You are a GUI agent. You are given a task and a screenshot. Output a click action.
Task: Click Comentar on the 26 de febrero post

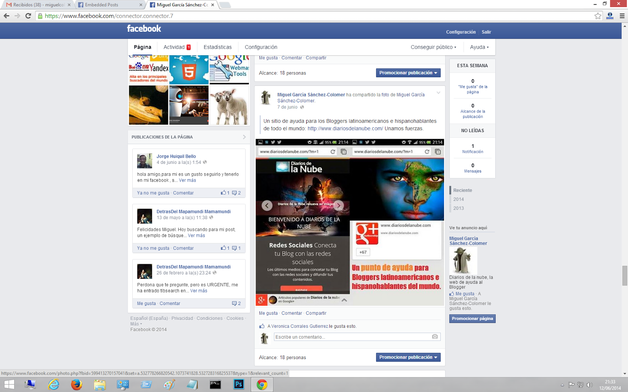(170, 303)
